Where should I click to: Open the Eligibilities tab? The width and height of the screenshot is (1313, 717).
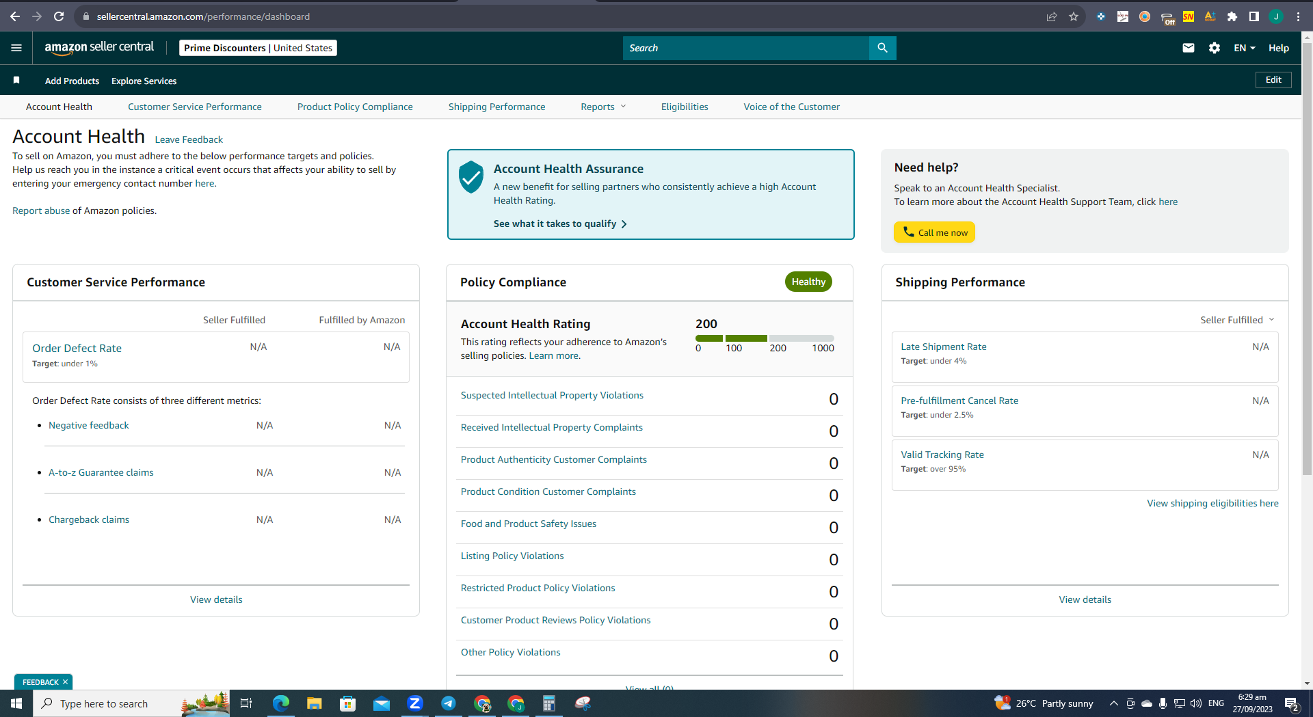tap(685, 107)
